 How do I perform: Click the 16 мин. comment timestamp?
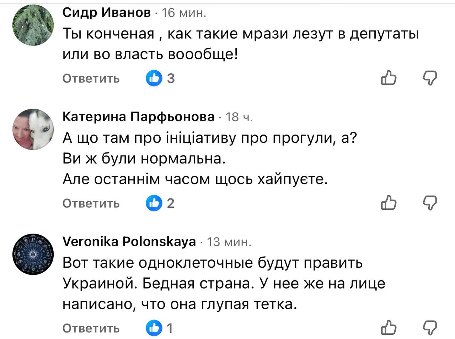pyautogui.click(x=184, y=13)
